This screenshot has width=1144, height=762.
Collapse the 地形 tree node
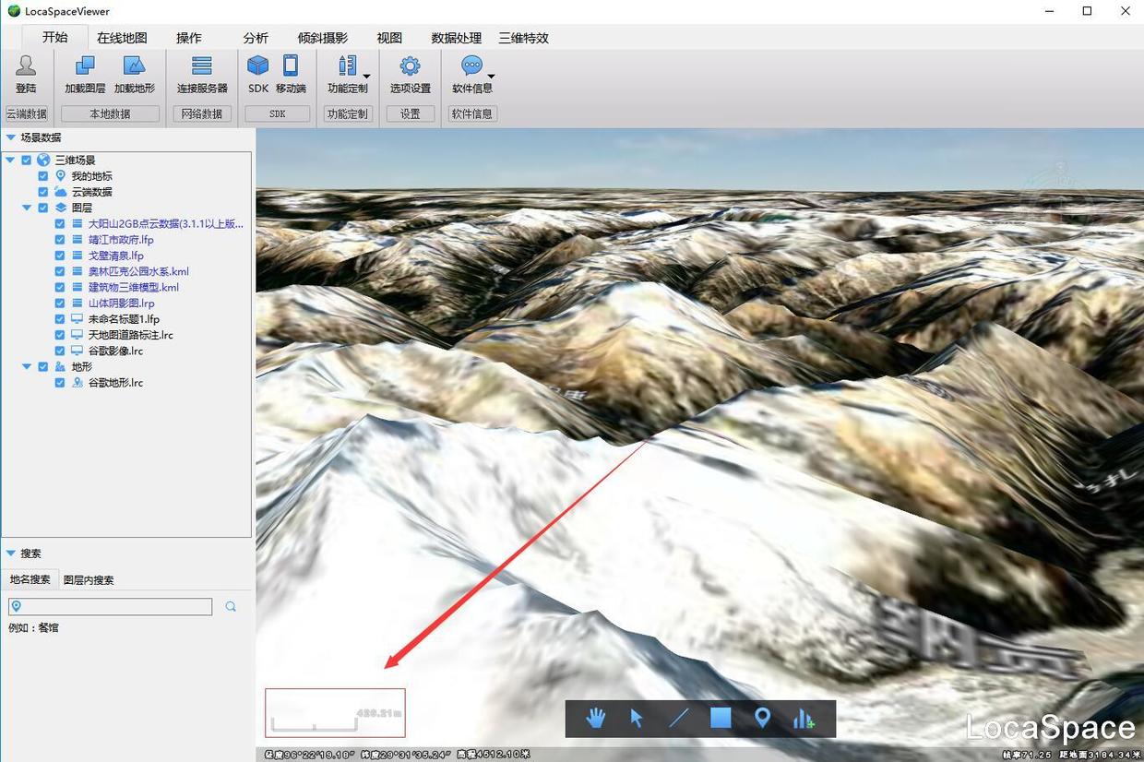click(27, 366)
